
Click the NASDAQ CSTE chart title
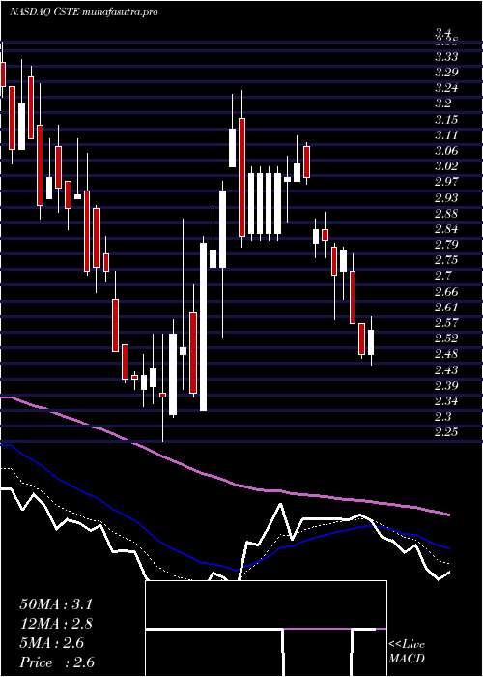(83, 12)
